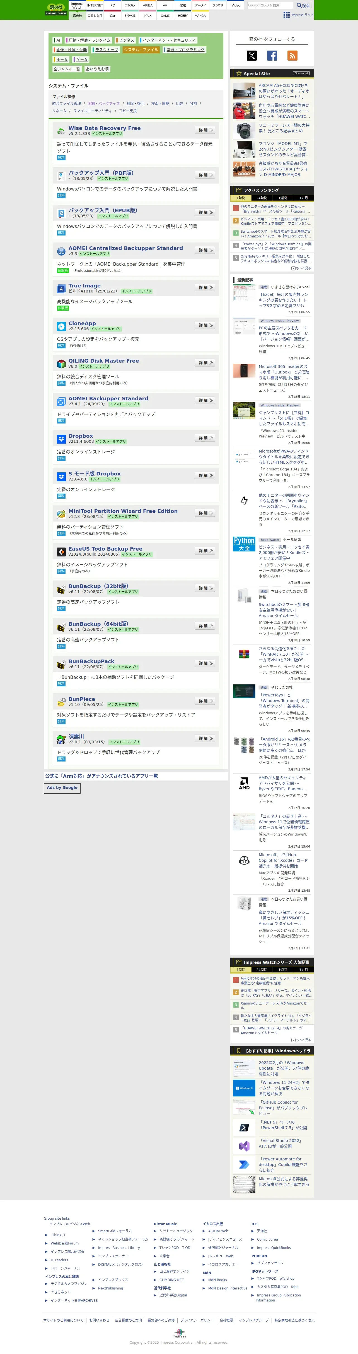Open the MiniTool Partition Wizard Free Edition title

pyautogui.click(x=123, y=511)
